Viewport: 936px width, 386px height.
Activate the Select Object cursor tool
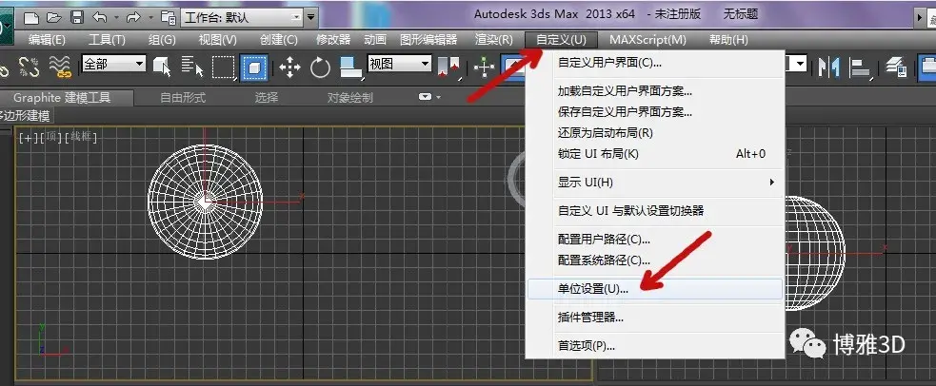(162, 67)
